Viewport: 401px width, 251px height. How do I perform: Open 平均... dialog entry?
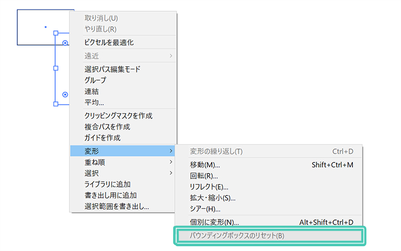point(123,103)
